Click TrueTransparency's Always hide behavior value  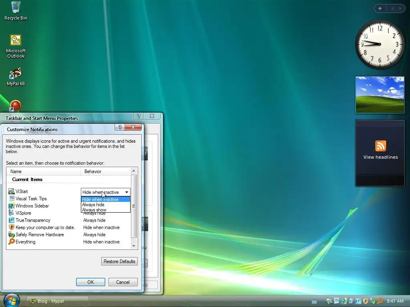pyautogui.click(x=94, y=220)
